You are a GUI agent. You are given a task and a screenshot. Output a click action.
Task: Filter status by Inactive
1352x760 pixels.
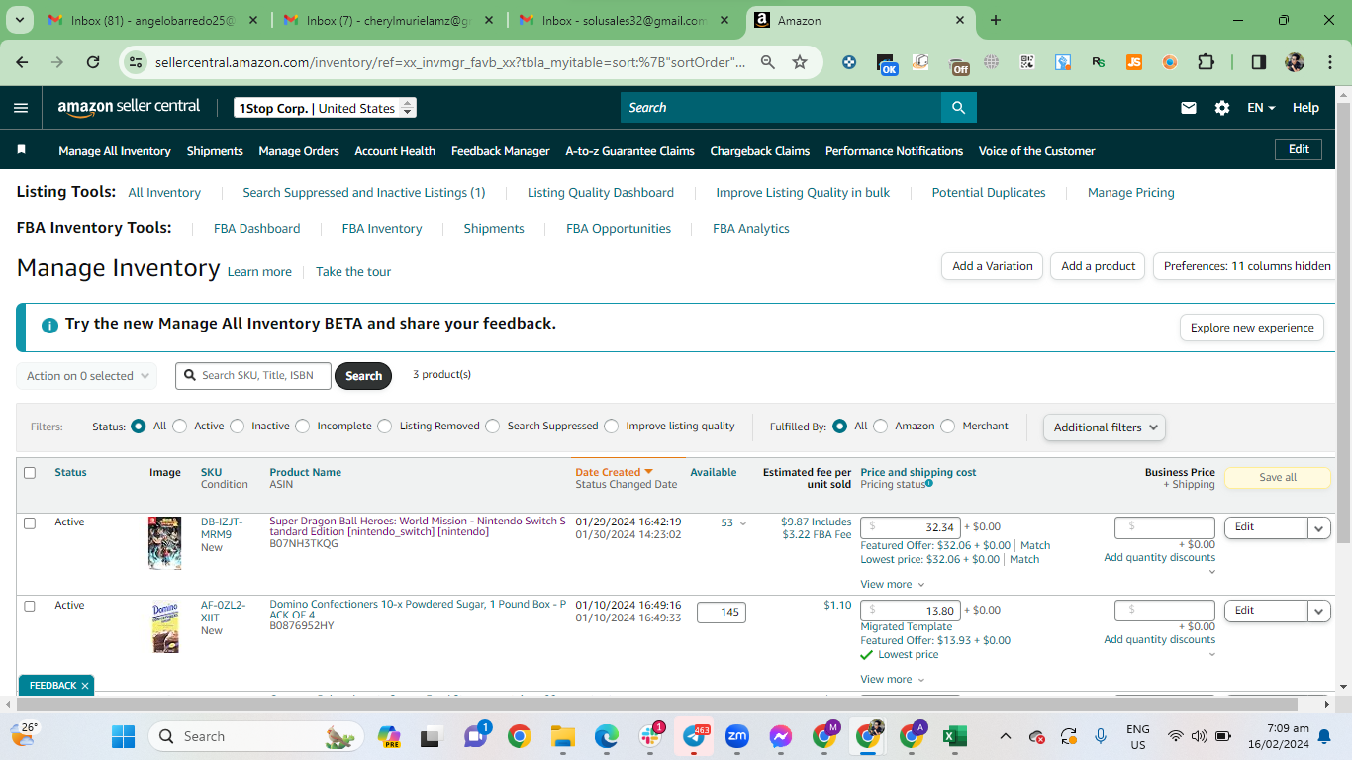click(237, 427)
